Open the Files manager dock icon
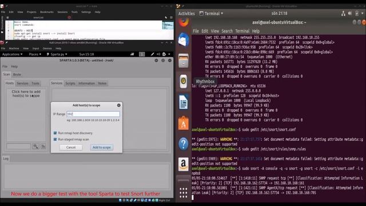 point(184,60)
